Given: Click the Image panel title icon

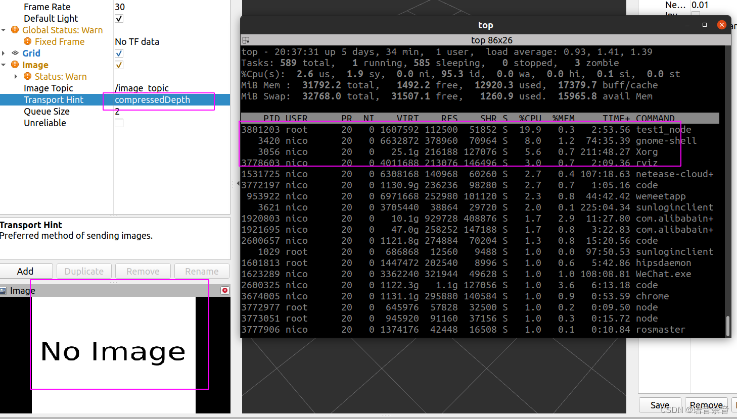Looking at the screenshot, I should pyautogui.click(x=3, y=290).
